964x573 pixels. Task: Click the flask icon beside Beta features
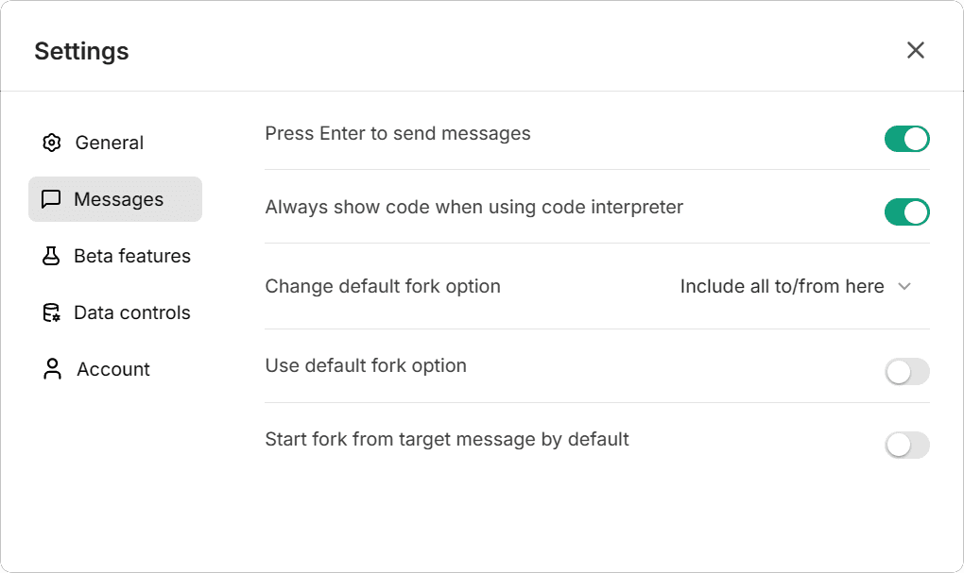52,256
